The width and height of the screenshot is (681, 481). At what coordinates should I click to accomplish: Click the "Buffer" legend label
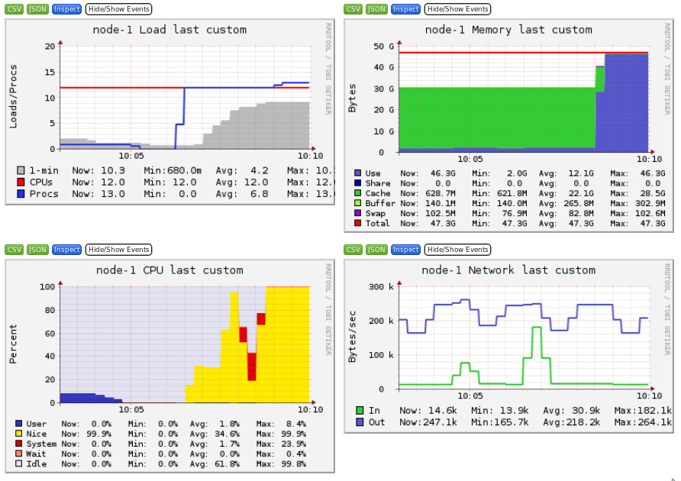(x=380, y=203)
